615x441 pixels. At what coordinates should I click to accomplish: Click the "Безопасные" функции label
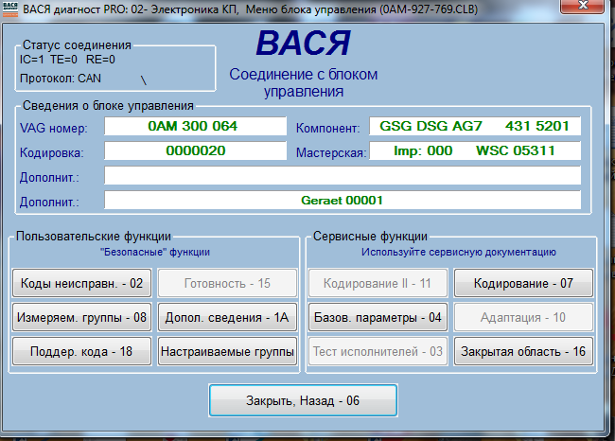tap(155, 252)
